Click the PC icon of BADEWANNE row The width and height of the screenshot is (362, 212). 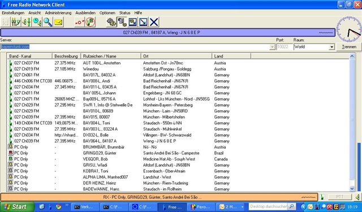point(11,189)
